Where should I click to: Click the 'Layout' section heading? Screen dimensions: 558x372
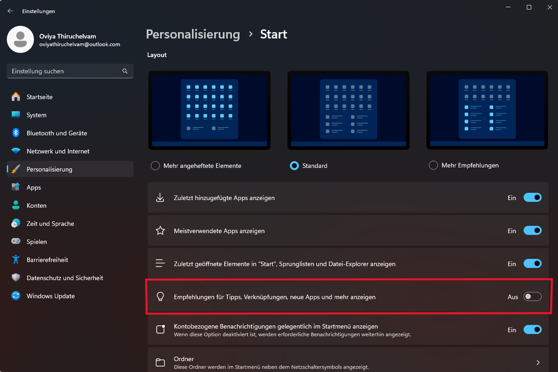[x=157, y=55]
